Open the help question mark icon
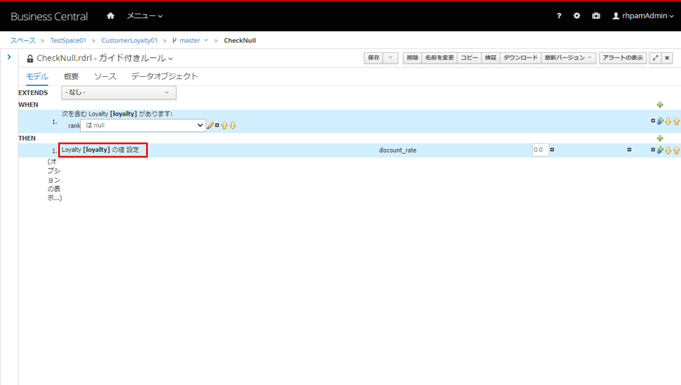Image resolution: width=681 pixels, height=385 pixels. (559, 16)
